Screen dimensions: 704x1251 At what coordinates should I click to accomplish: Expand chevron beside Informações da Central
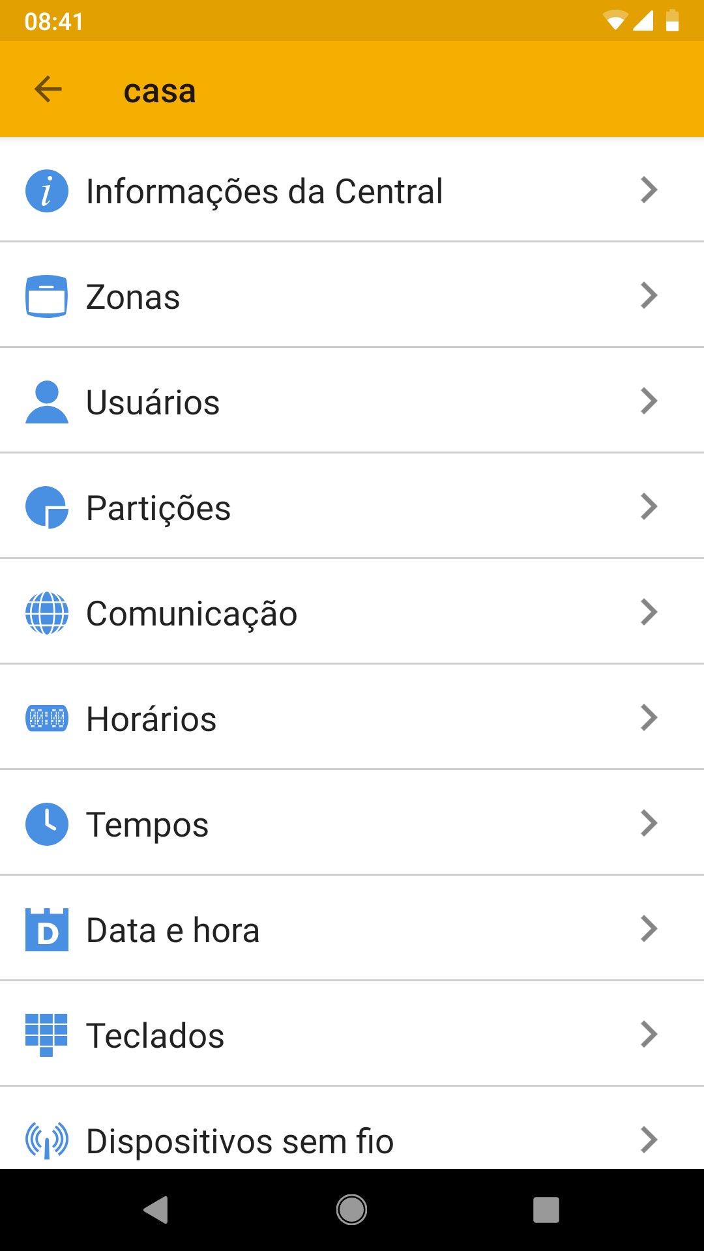[649, 190]
